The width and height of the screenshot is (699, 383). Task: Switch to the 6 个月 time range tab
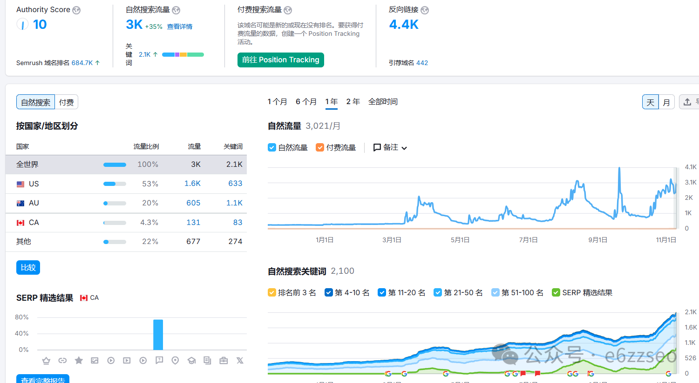point(306,102)
